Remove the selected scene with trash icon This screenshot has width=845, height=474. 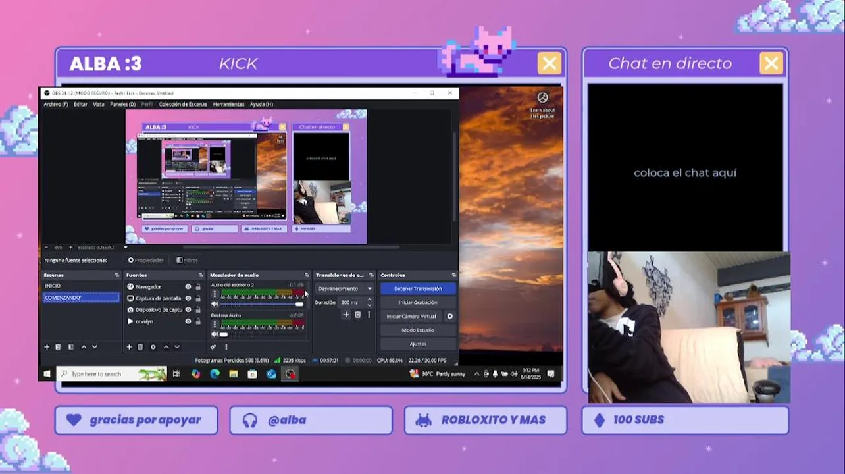coord(58,347)
